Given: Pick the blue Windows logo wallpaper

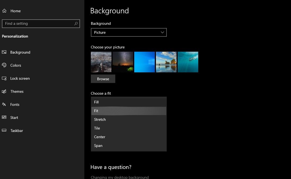Looking at the screenshot, I should (x=145, y=62).
